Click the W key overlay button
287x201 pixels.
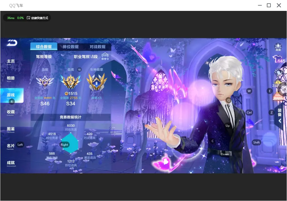249,91
